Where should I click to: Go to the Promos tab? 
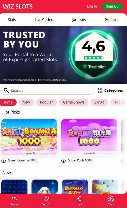coord(111,20)
